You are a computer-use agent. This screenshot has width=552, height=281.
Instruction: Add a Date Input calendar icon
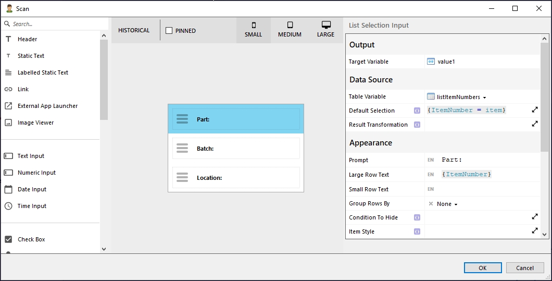[x=8, y=189]
